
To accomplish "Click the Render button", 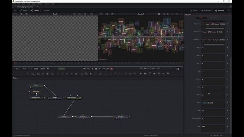I will [x=62, y=69].
